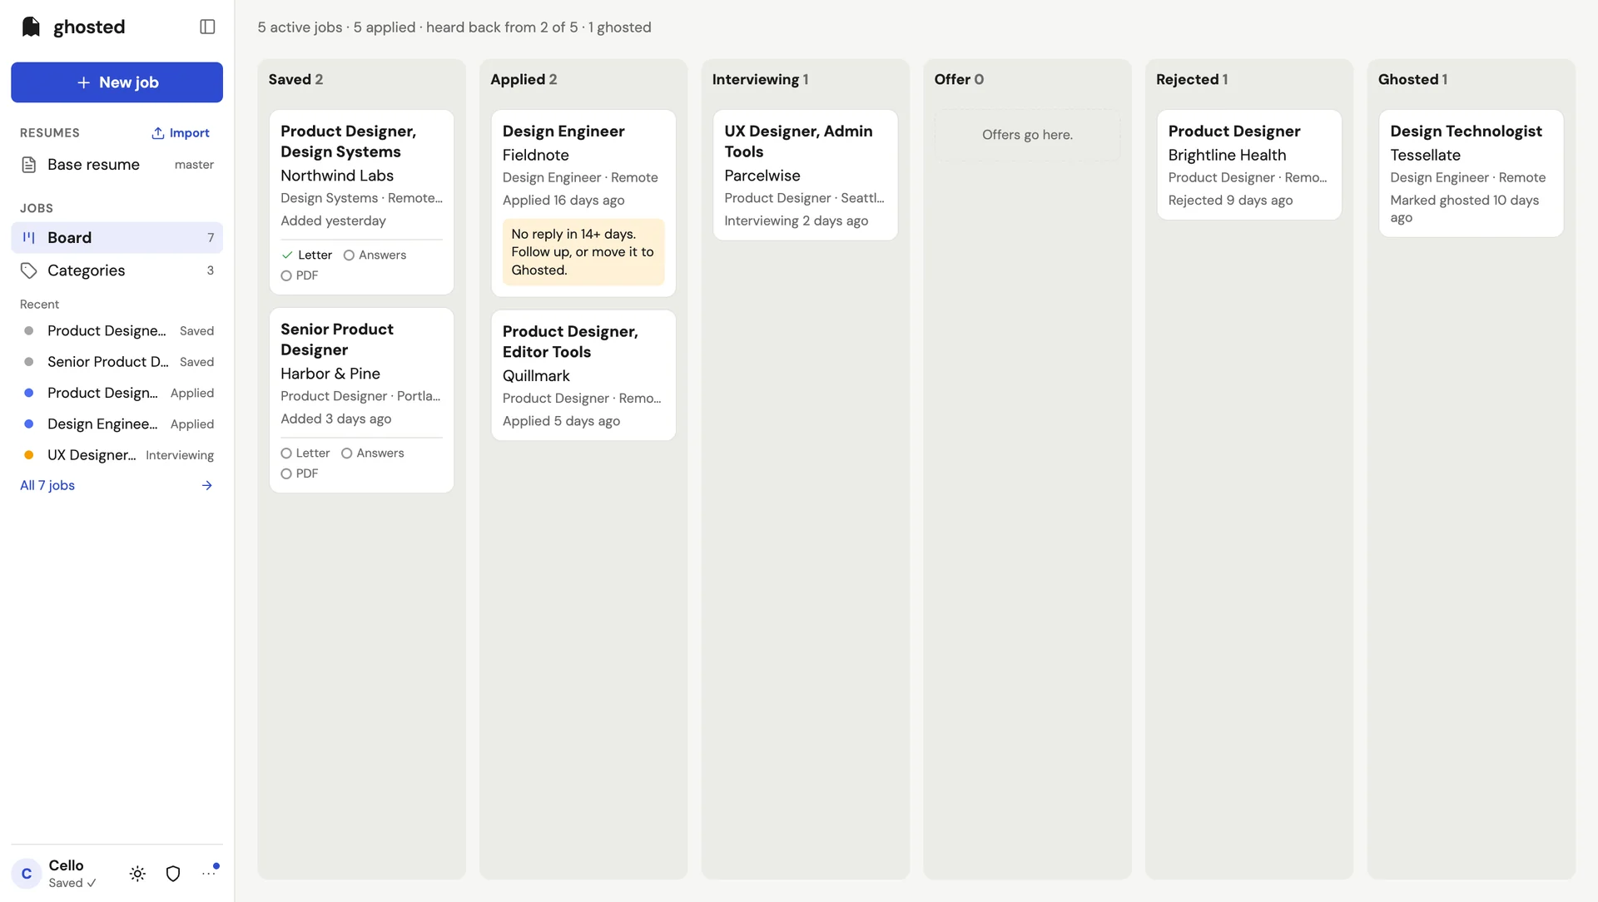Toggle Answers on Northwind Labs card
The width and height of the screenshot is (1598, 902).
click(375, 255)
